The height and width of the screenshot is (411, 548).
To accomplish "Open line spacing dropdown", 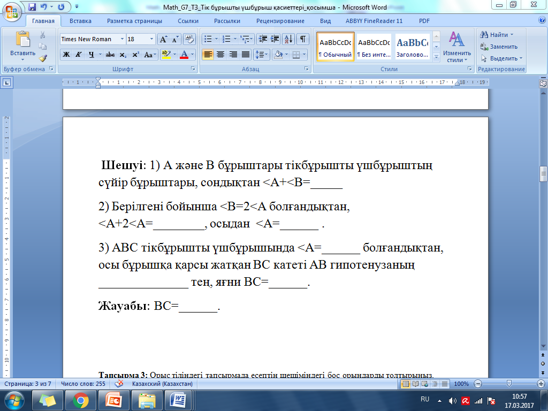I will click(261, 55).
